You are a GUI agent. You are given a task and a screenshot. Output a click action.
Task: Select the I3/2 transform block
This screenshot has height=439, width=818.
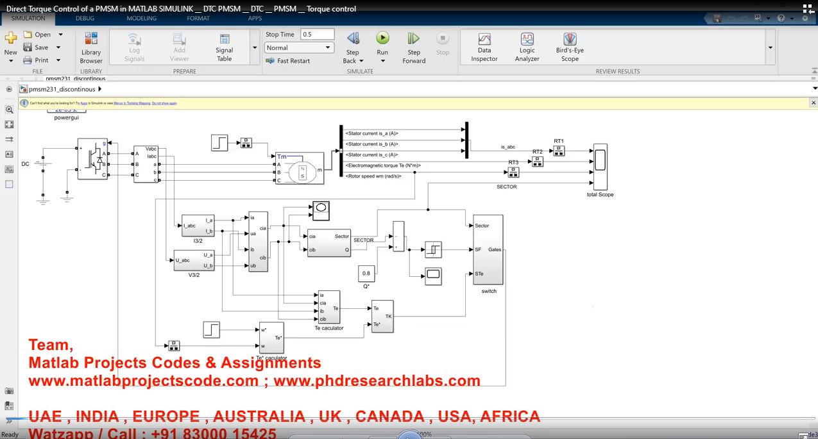[198, 226]
